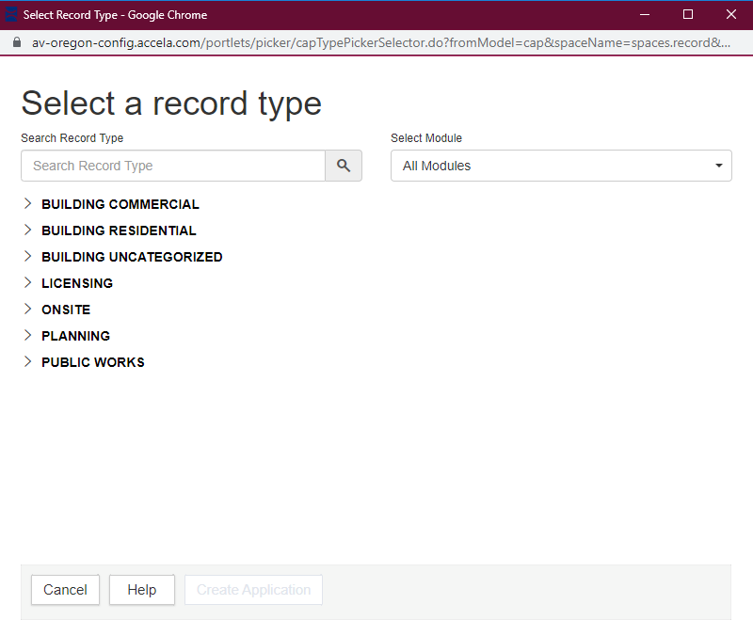
Task: Expand the Building Residential chevron
Action: 28,231
